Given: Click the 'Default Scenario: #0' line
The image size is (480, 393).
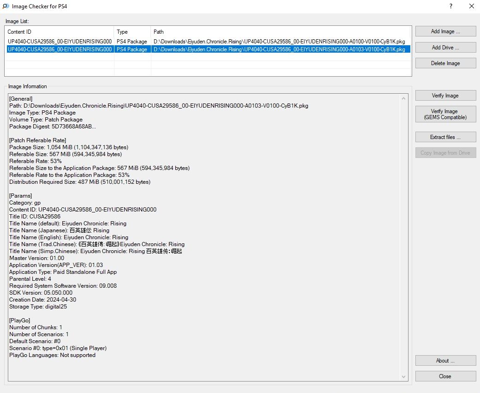Looking at the screenshot, I should coord(35,341).
